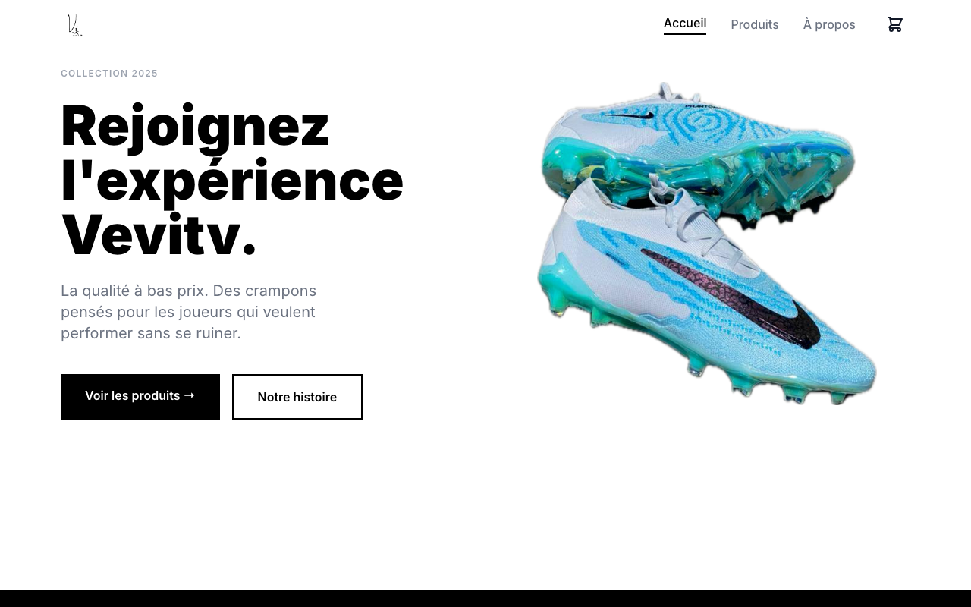Screen dimensions: 971x607
Task: Click the word Rejoignez in the headline
Action: tap(195, 126)
